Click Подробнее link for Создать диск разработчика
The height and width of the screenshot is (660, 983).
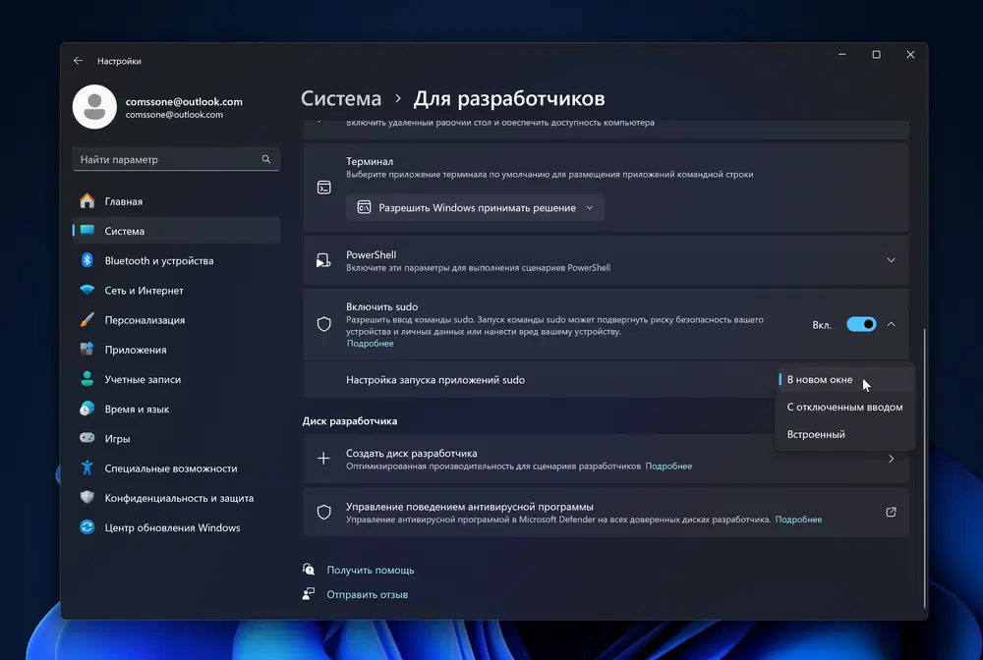click(668, 466)
